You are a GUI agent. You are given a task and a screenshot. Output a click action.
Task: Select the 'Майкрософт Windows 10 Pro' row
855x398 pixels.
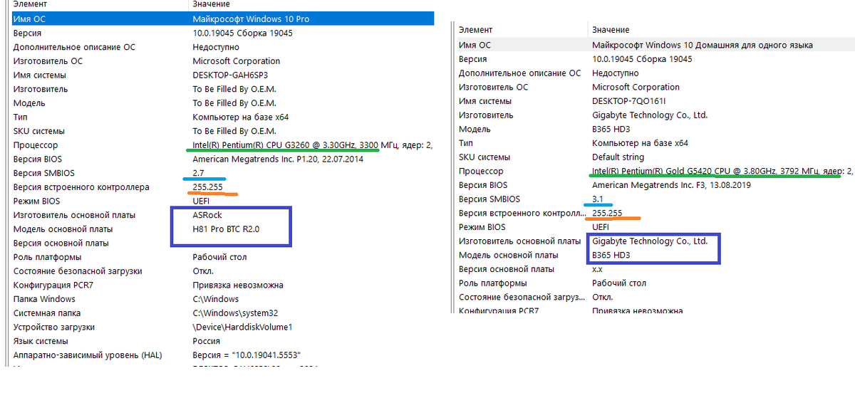222,19
